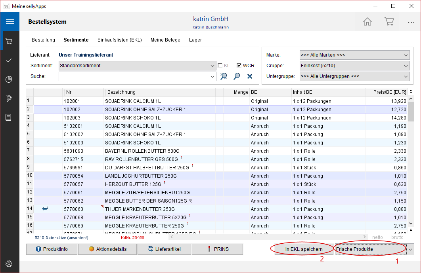Image resolution: width=421 pixels, height=273 pixels.
Task: Uncheck the WGR checkbox
Action: click(x=239, y=66)
